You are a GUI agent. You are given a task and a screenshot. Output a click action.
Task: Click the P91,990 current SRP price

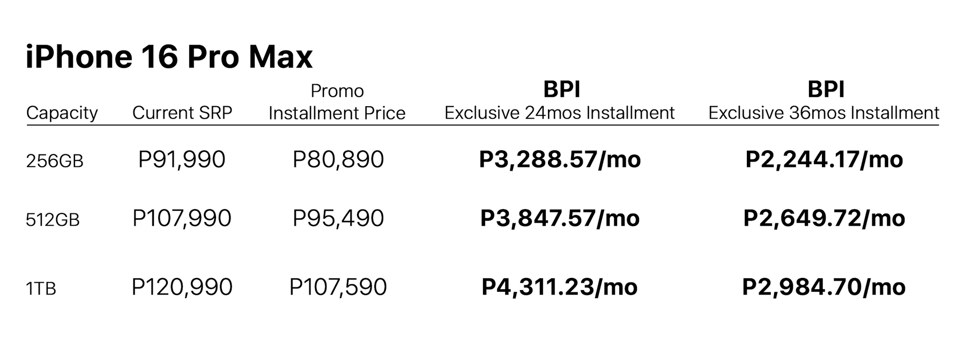182,160
